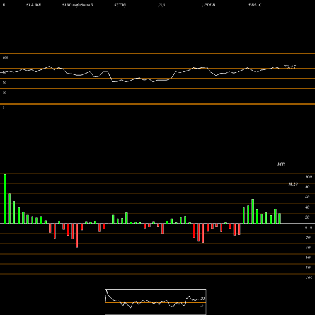Click the '-60' axis label of MR chart
This screenshot has height=315, width=315.
[x=307, y=258]
